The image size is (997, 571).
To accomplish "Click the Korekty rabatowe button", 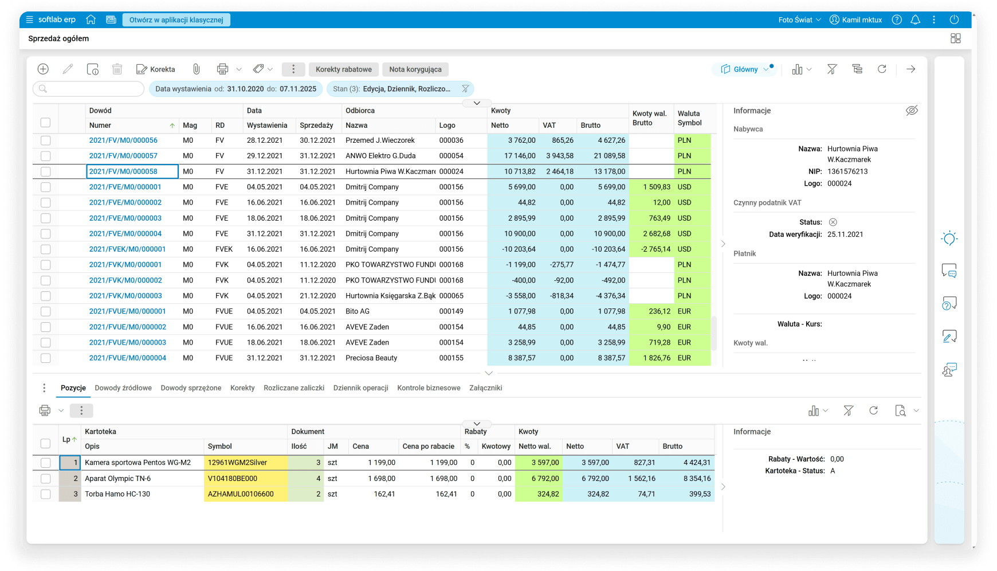I will point(343,69).
